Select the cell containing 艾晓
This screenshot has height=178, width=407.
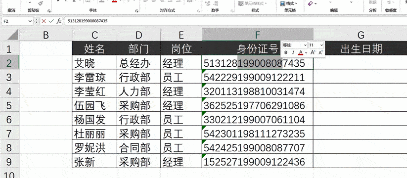click(94, 62)
